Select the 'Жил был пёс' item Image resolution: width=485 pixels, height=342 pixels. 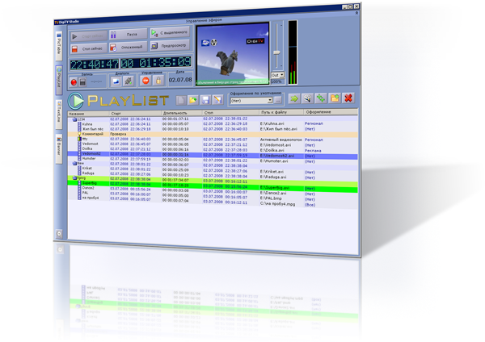92,129
